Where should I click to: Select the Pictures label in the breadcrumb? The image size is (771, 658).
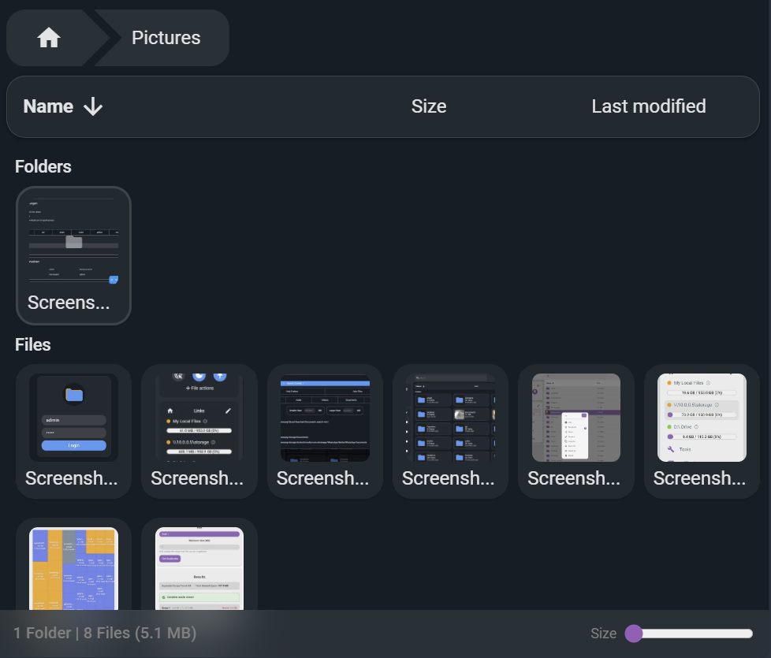point(166,37)
